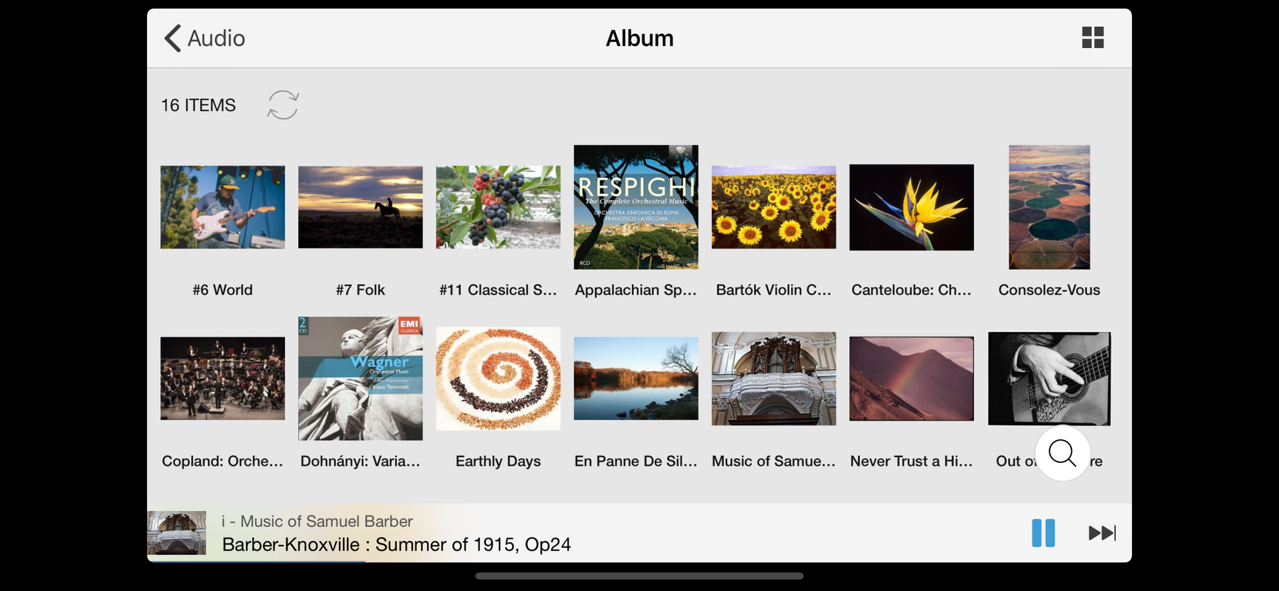Viewport: 1279px width, 591px height.
Task: Open the #6 World album cover
Action: 222,207
